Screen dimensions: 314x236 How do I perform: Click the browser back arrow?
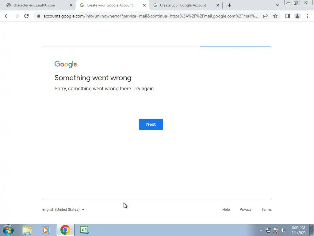[7, 16]
